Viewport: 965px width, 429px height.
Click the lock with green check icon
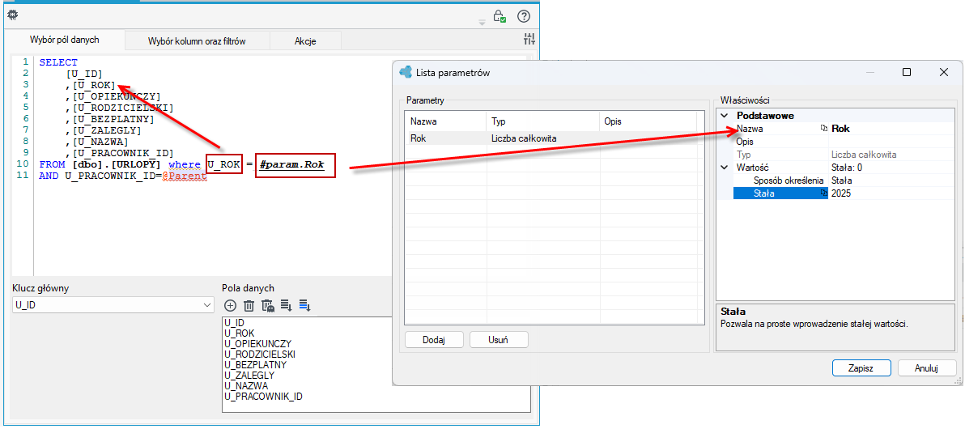[500, 17]
